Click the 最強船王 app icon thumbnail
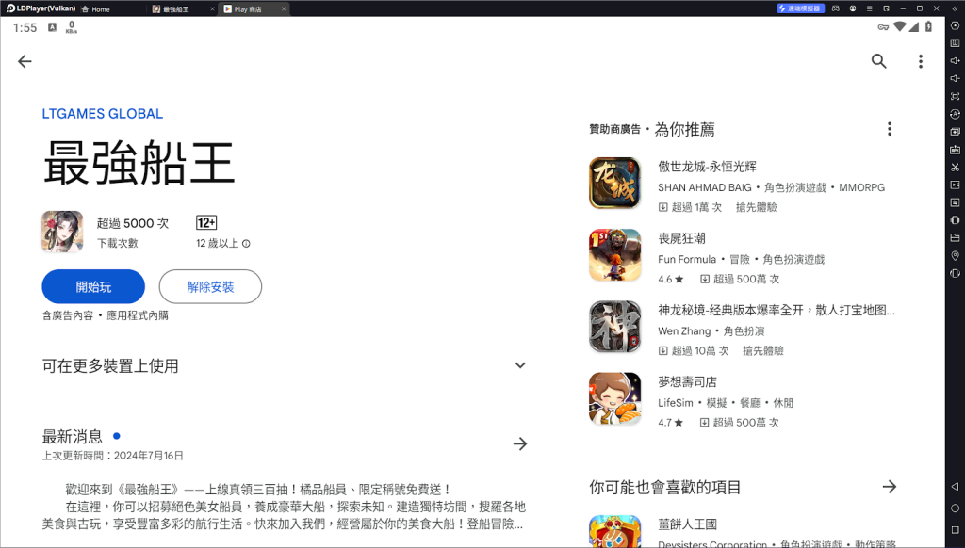Screen dimensions: 965x548 (x=62, y=232)
